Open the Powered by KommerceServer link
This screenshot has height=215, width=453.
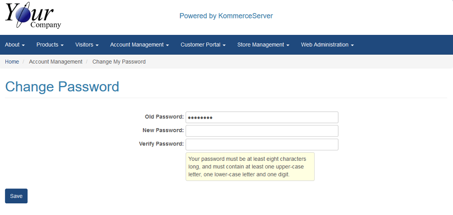tap(226, 16)
